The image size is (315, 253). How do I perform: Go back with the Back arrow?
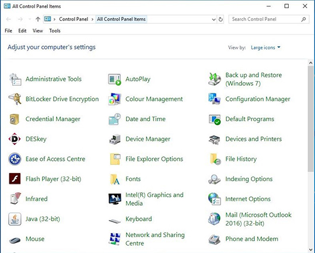click(x=8, y=19)
